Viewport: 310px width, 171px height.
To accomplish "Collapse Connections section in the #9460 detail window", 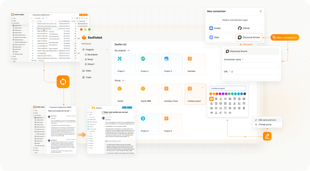I will point(44,115).
